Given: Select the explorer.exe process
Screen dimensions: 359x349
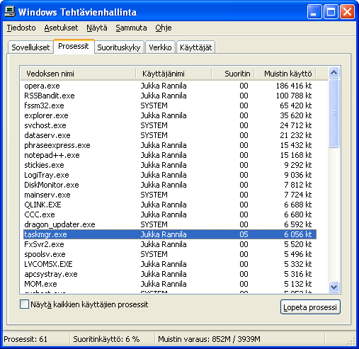Looking at the screenshot, I should (x=170, y=115).
